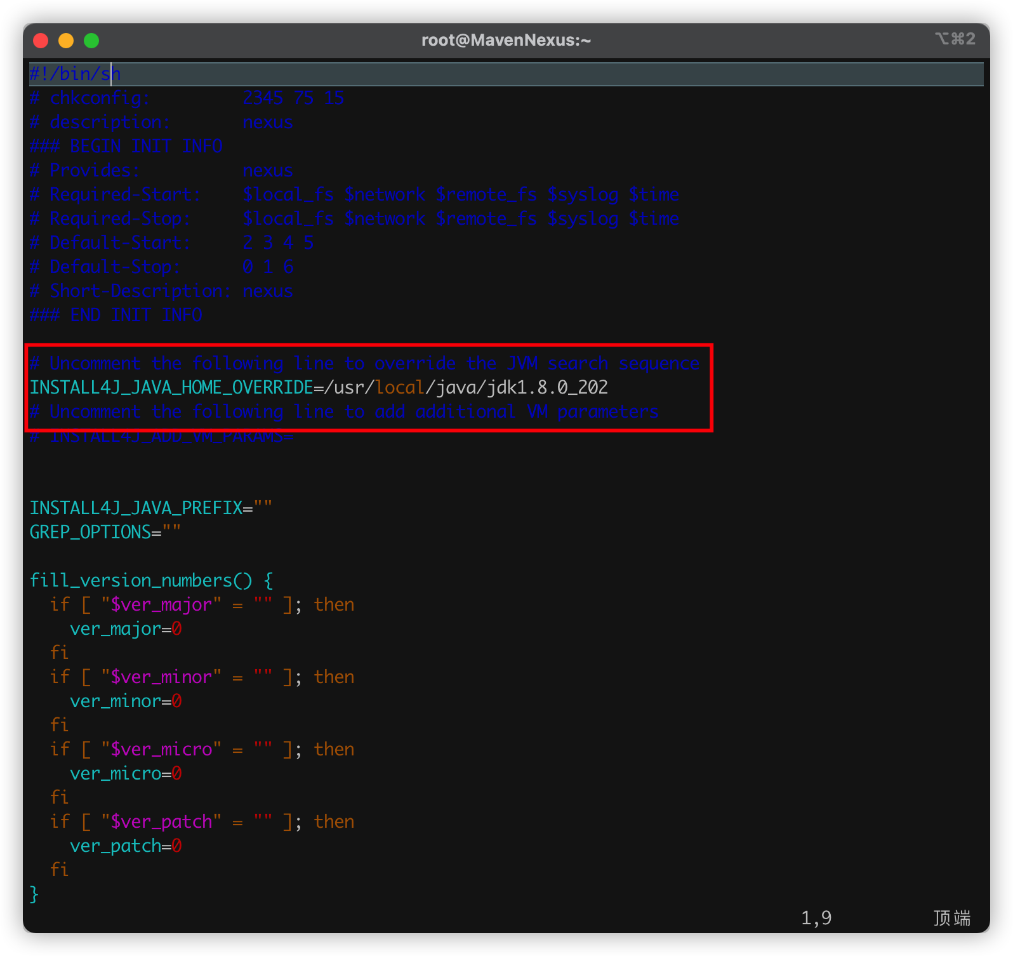Click the chkconfig value 2345 75 15
Image resolution: width=1013 pixels, height=956 pixels.
(293, 98)
